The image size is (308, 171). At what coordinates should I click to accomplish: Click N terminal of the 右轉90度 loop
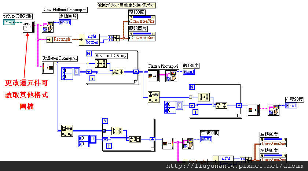105,121
